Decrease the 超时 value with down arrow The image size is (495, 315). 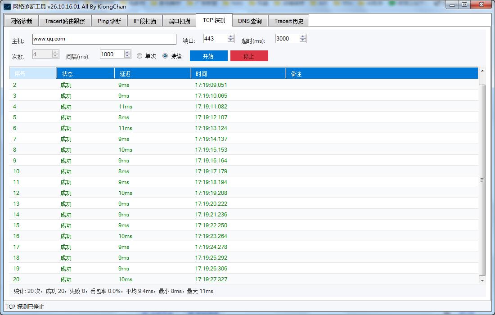pos(303,40)
